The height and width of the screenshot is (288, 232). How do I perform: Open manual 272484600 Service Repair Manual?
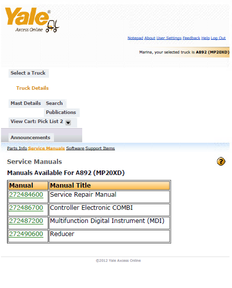point(26,195)
